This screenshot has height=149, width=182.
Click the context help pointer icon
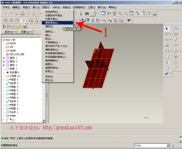[x=129, y=21]
